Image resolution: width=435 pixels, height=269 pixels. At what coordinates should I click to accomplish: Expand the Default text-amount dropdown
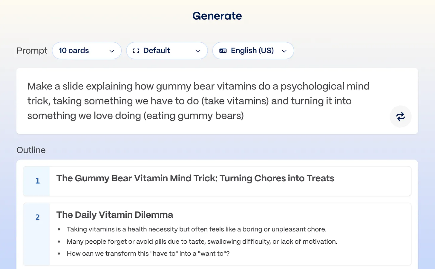pyautogui.click(x=167, y=51)
